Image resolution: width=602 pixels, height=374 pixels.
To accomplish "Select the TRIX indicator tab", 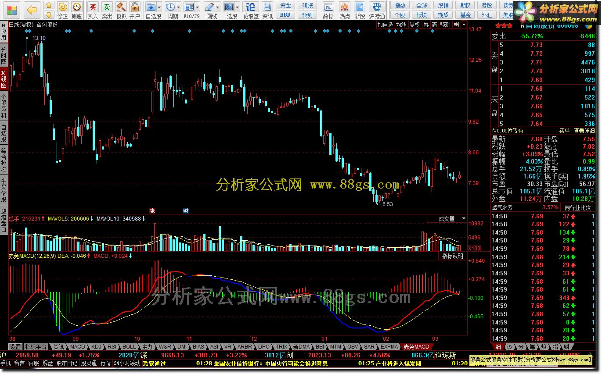I will (281, 347).
